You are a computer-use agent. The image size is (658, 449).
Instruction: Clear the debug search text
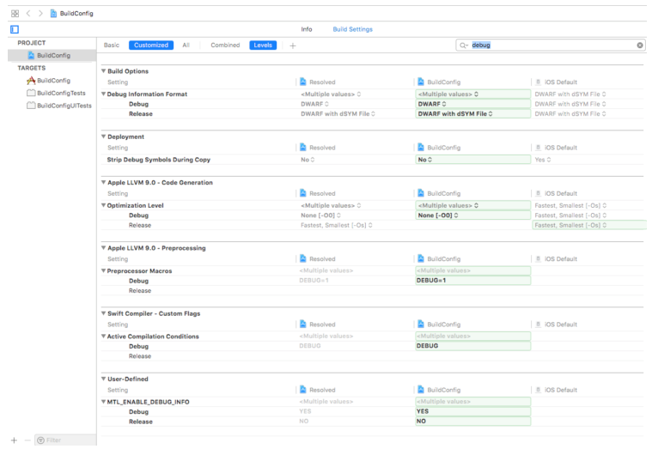(640, 46)
